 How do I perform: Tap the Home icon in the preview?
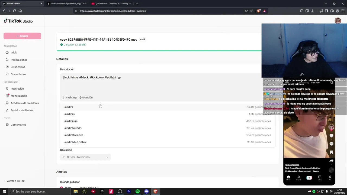[x=288, y=178]
